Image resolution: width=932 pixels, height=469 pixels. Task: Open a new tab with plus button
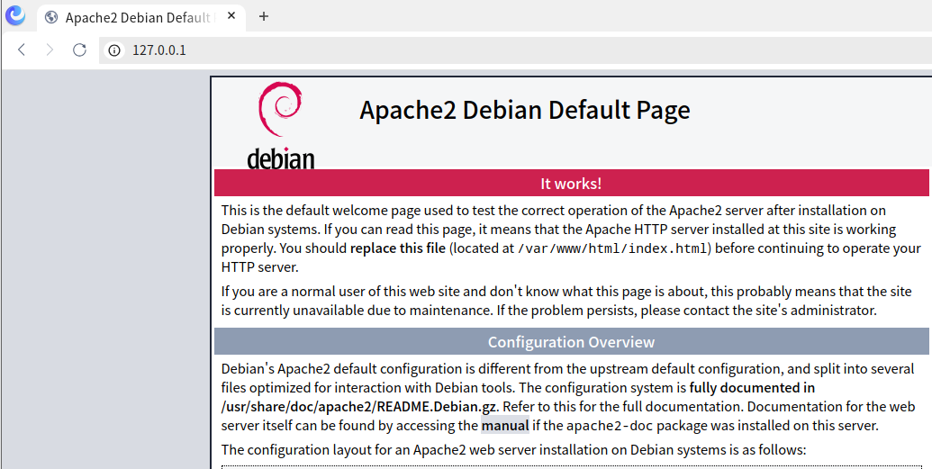tap(264, 16)
